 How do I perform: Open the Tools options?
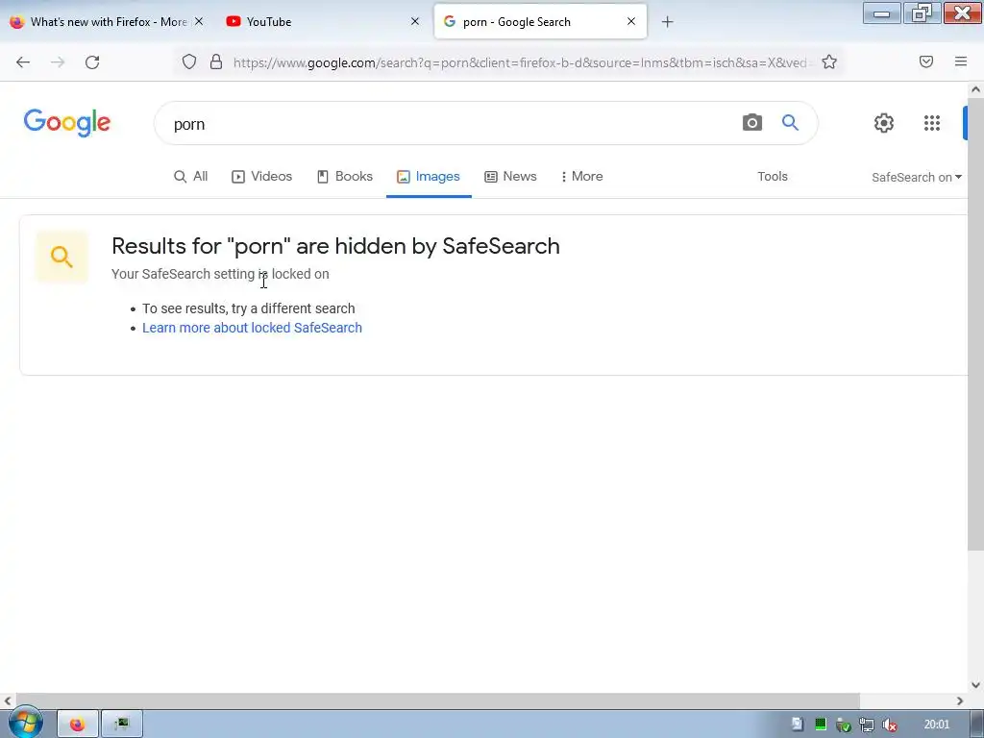(x=772, y=177)
